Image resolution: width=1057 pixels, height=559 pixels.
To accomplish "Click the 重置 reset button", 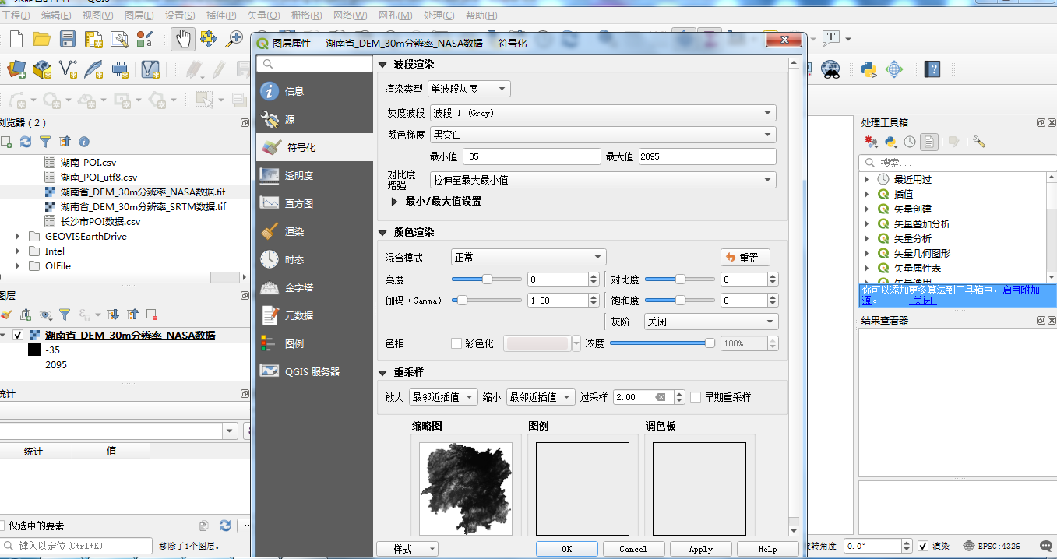I will click(x=745, y=258).
